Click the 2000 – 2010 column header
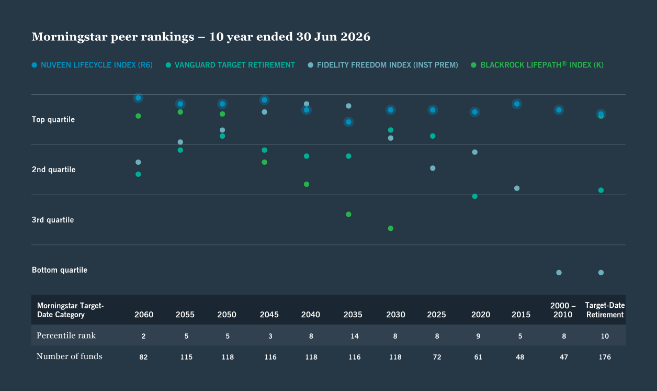This screenshot has height=391, width=657. click(563, 310)
